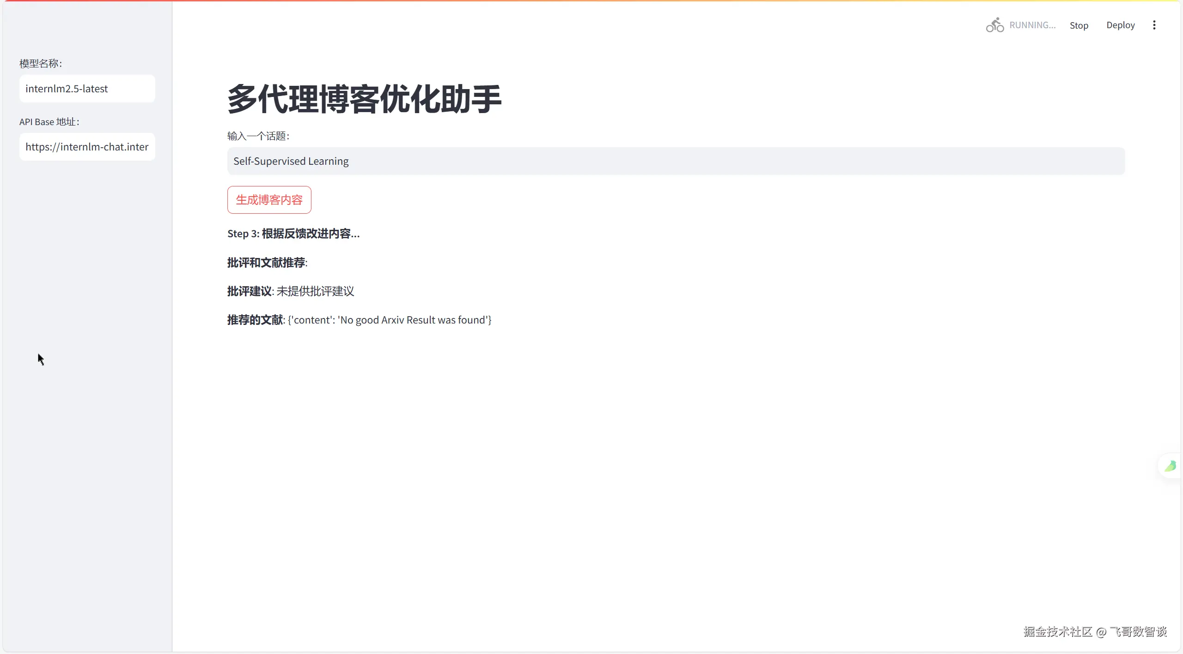Click the 输入一个话题 label
Viewport: 1183px width, 654px height.
tap(258, 136)
